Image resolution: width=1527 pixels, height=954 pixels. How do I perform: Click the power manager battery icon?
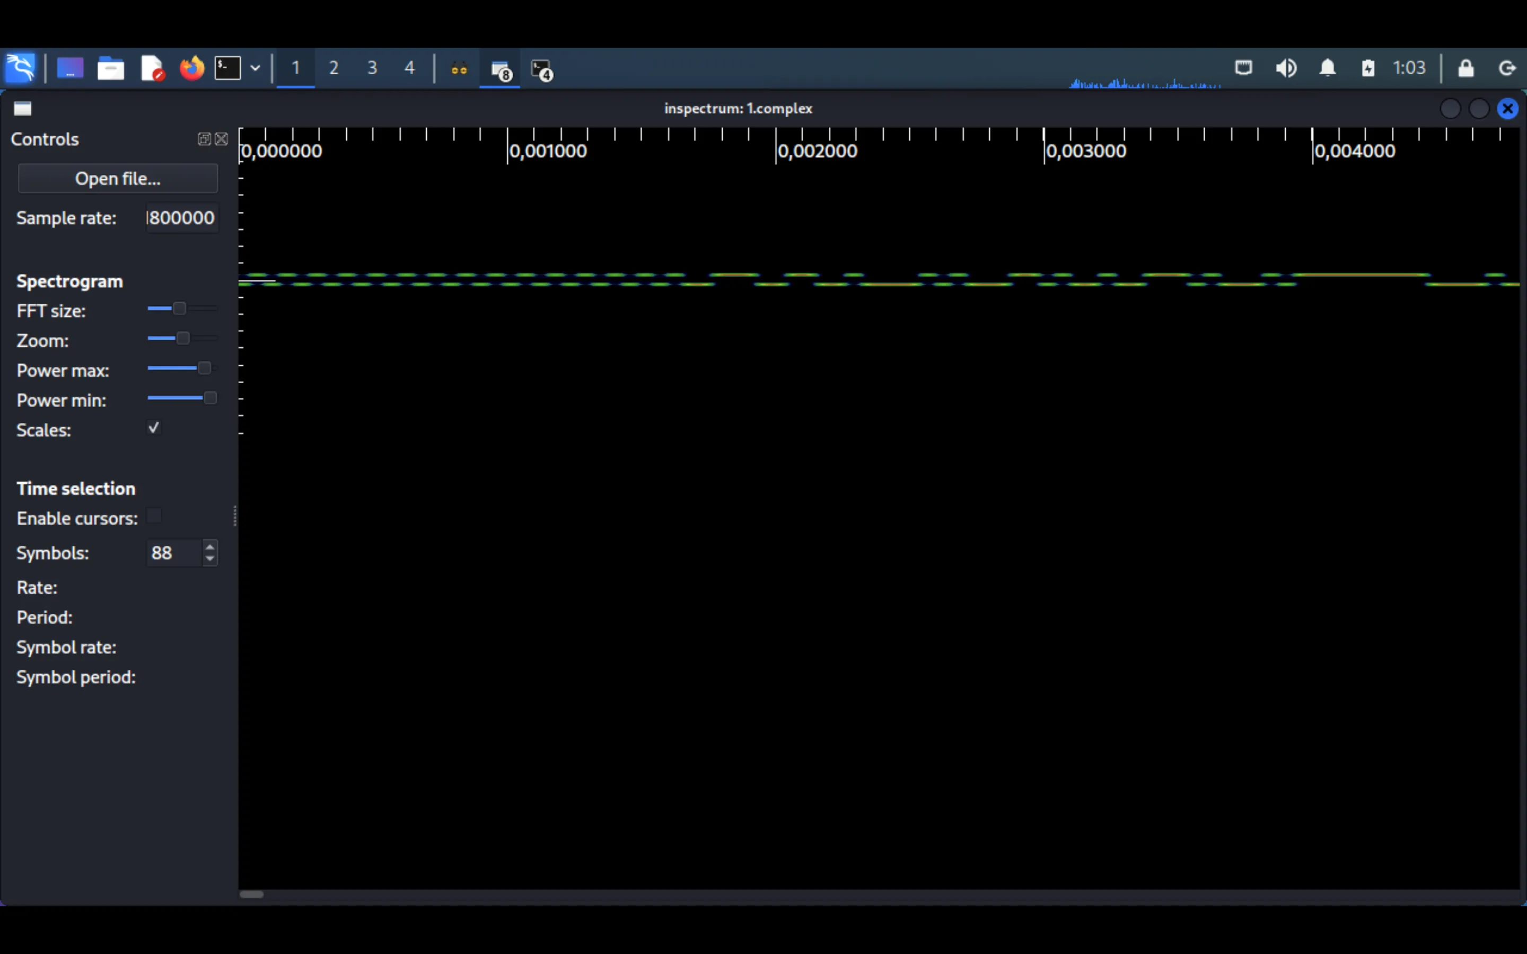click(x=1368, y=67)
